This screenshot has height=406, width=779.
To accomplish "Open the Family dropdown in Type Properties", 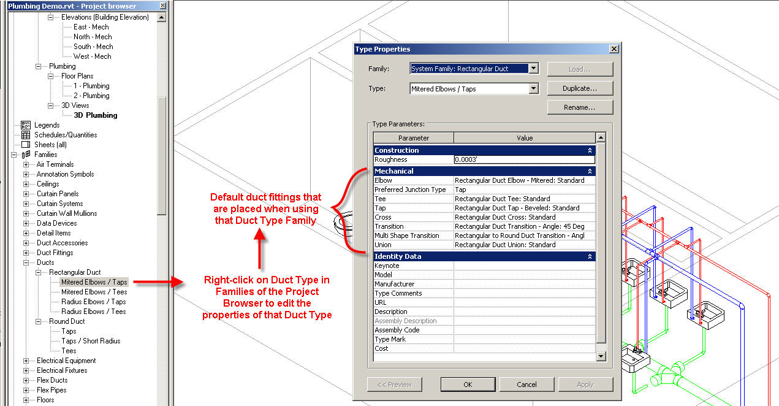I will (x=533, y=69).
